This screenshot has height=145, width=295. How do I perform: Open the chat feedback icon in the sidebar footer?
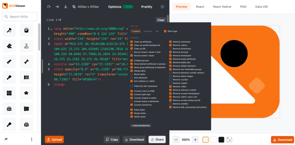pyautogui.click(x=6, y=139)
